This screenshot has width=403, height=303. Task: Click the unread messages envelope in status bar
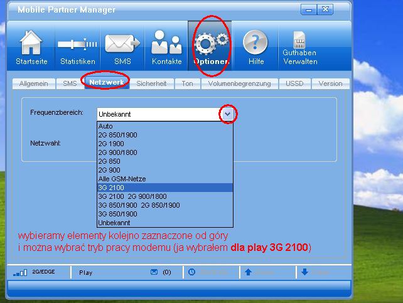154,272
